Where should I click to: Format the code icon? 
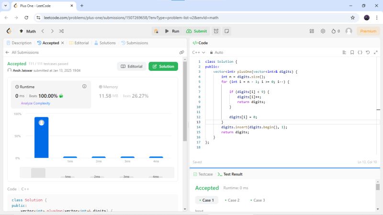(344, 52)
